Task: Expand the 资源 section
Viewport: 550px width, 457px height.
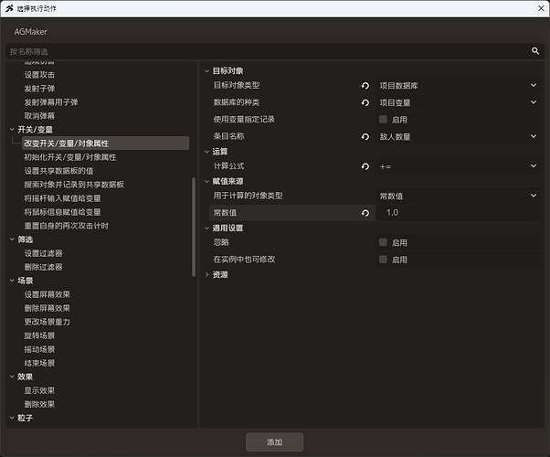Action: pyautogui.click(x=207, y=275)
